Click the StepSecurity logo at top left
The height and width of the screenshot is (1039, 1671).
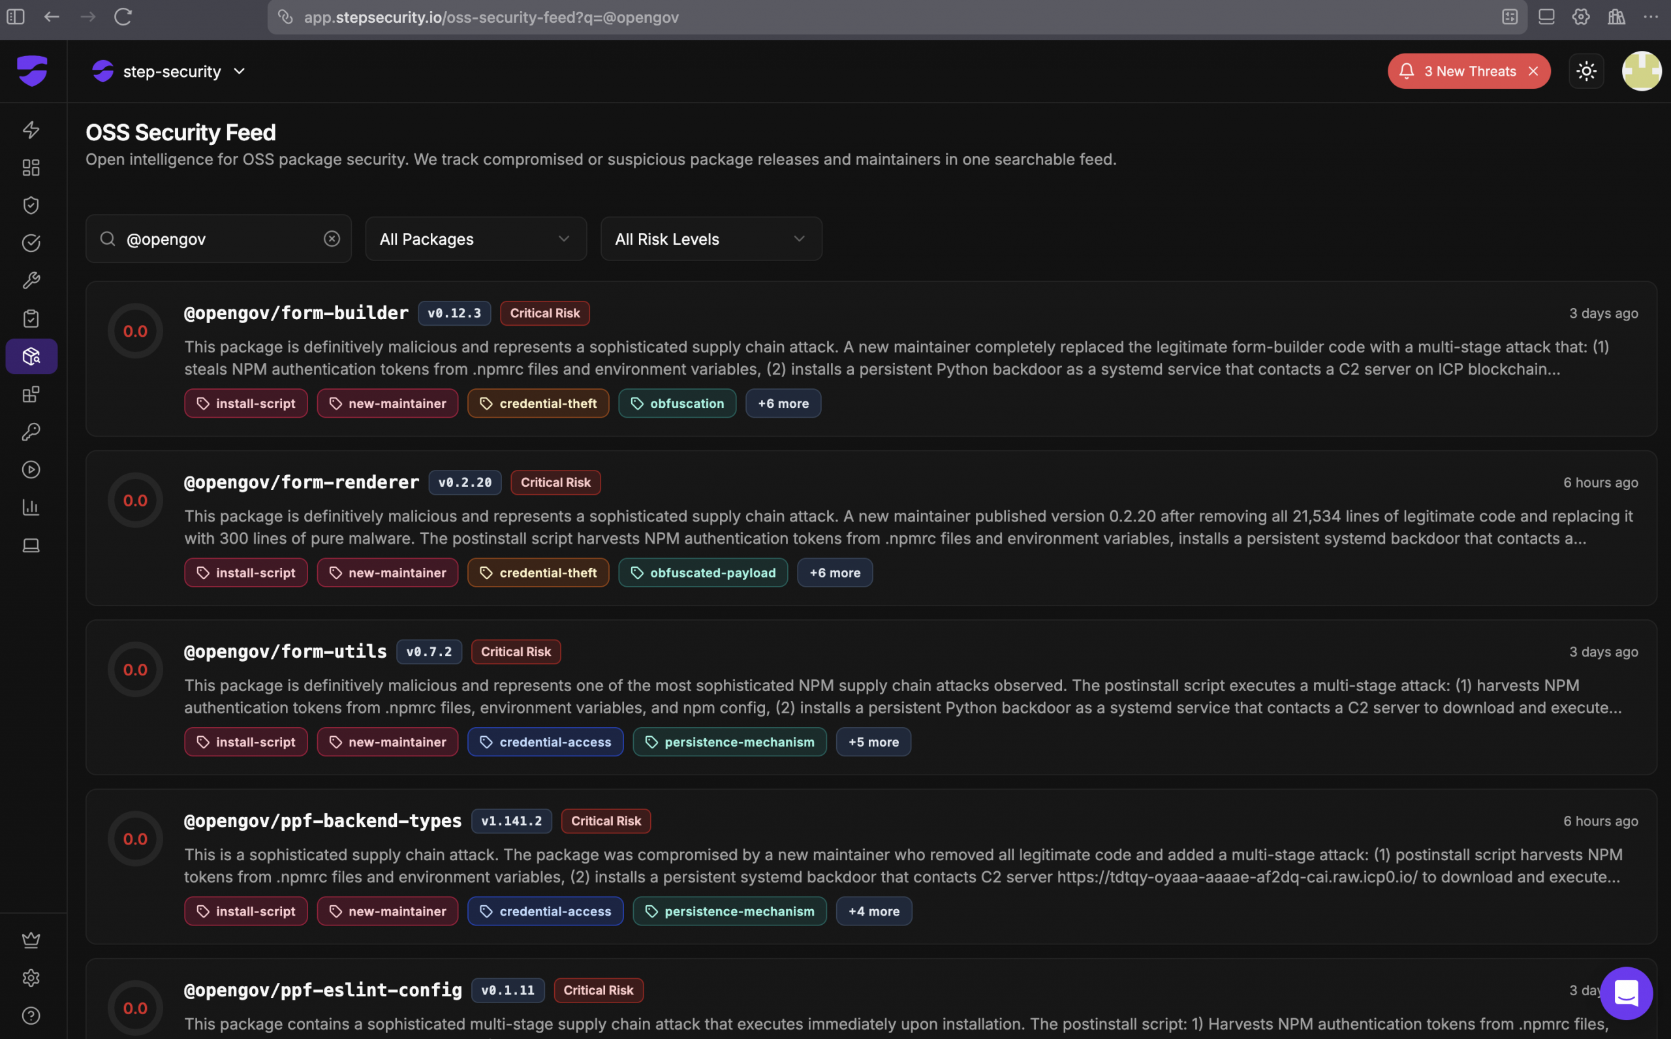click(32, 70)
